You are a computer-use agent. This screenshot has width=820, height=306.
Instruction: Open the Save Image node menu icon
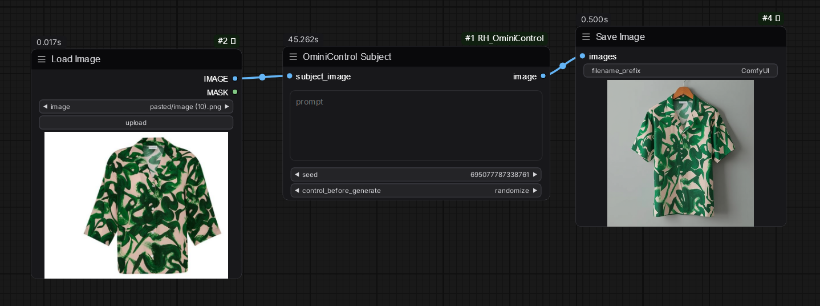(586, 37)
